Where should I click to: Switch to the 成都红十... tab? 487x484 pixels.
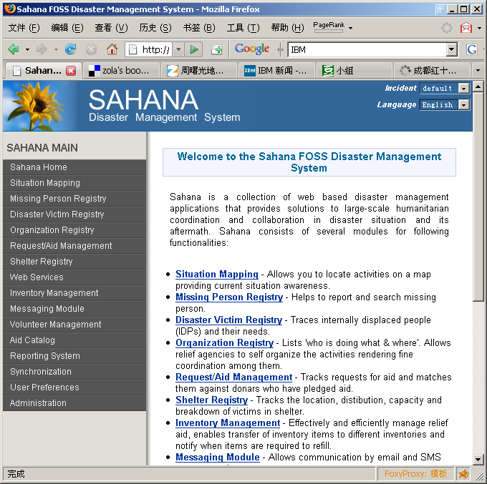coord(432,71)
